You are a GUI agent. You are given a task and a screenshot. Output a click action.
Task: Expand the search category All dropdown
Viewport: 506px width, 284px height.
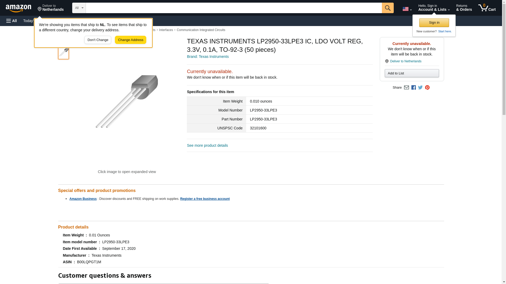pyautogui.click(x=79, y=8)
